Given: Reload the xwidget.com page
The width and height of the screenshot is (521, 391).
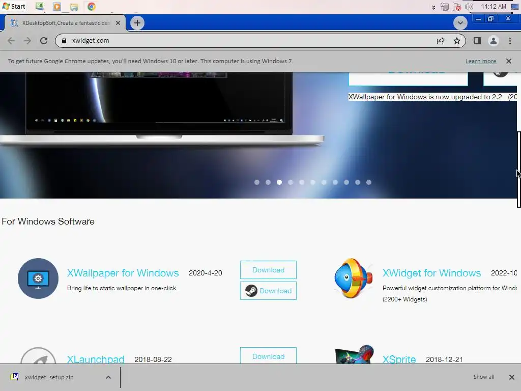Looking at the screenshot, I should pos(44,41).
